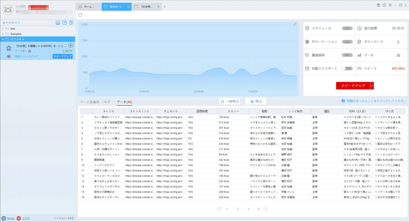Select the 加速スクレイピング label in sidebar
This screenshot has height=222, width=410.
pyautogui.click(x=26, y=56)
